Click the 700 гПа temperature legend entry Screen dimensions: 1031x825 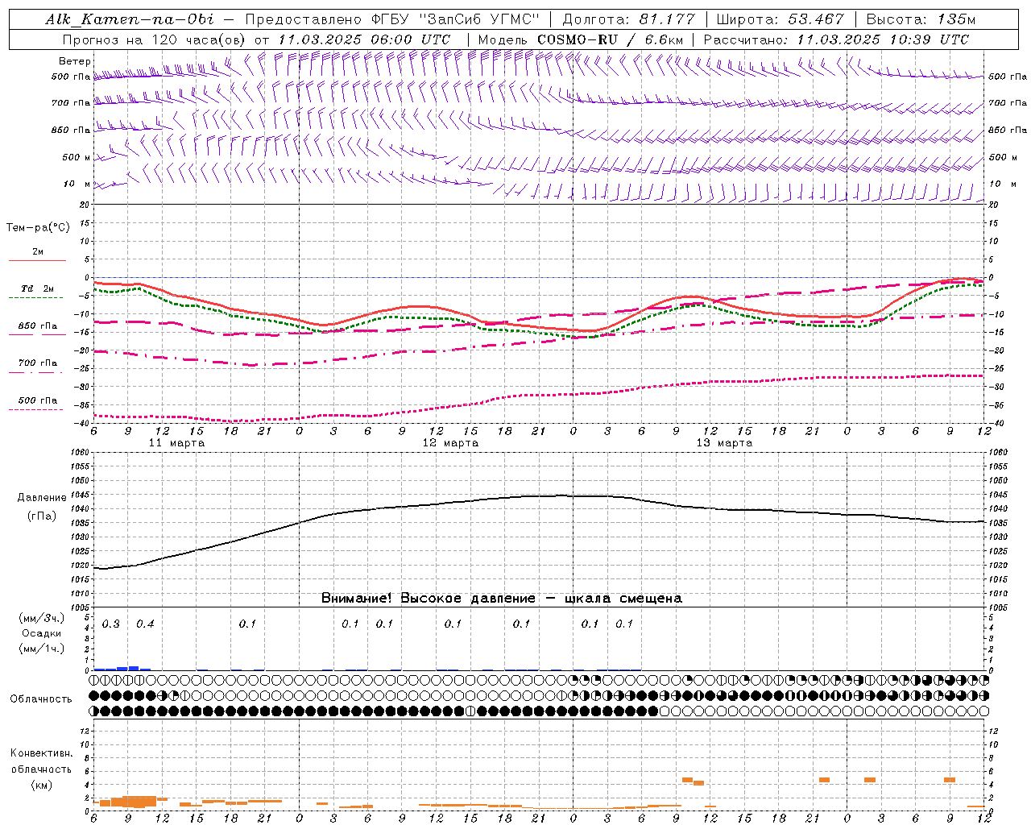(x=38, y=363)
